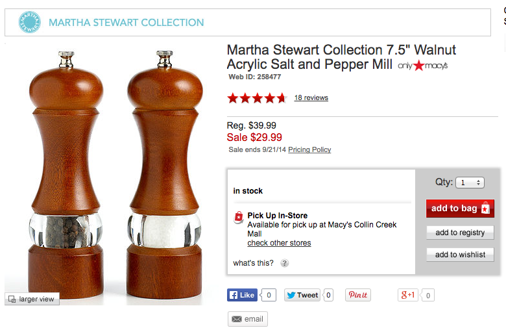506x332 pixels.
Task: Click check other stores link
Action: click(x=279, y=243)
